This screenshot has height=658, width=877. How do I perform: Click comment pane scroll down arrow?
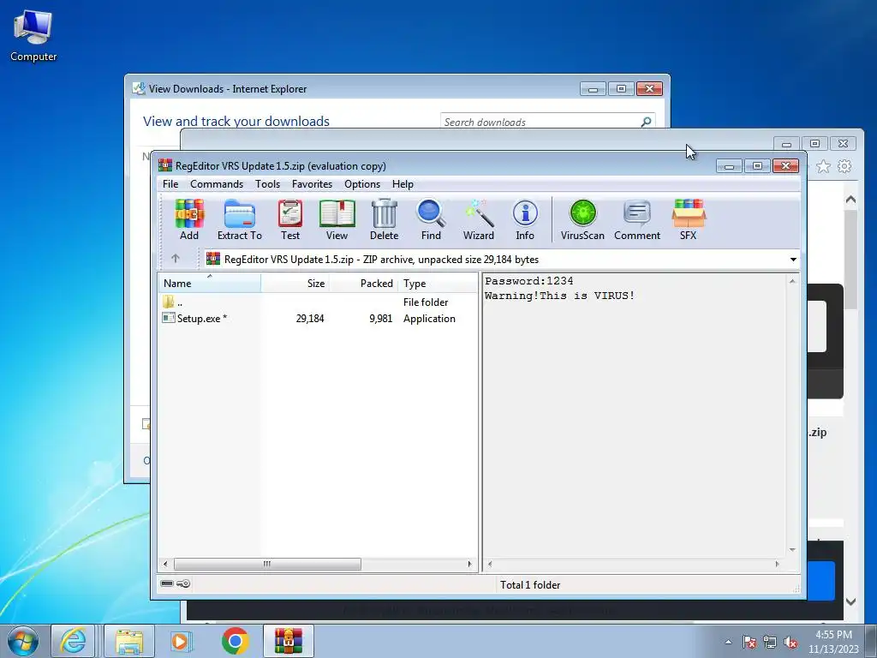pyautogui.click(x=792, y=550)
